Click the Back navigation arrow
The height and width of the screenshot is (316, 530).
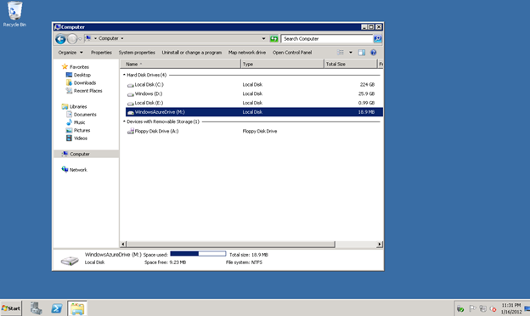tap(60, 39)
